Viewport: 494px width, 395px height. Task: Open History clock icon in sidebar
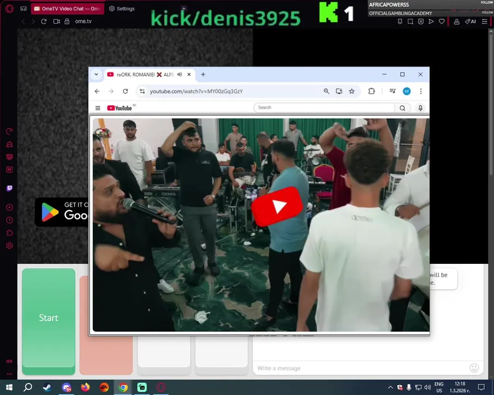click(9, 220)
